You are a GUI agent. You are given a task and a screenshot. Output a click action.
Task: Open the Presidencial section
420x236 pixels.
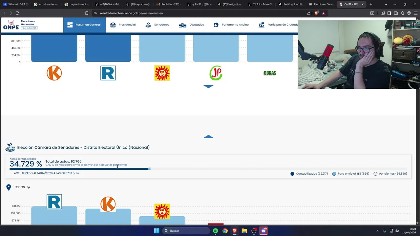123,25
